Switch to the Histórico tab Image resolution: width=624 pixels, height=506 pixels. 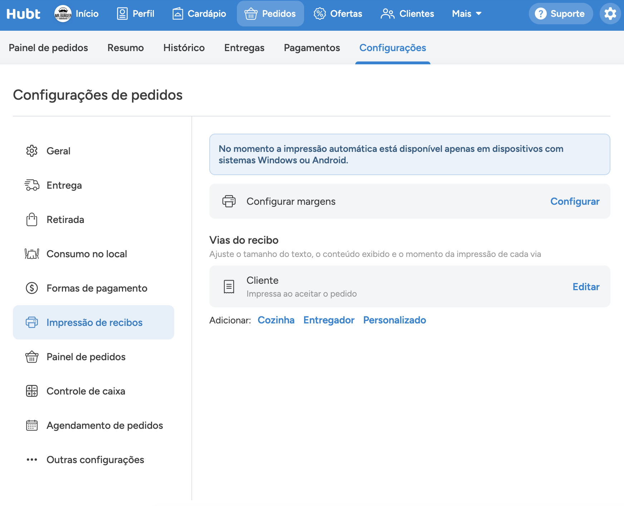click(x=184, y=48)
